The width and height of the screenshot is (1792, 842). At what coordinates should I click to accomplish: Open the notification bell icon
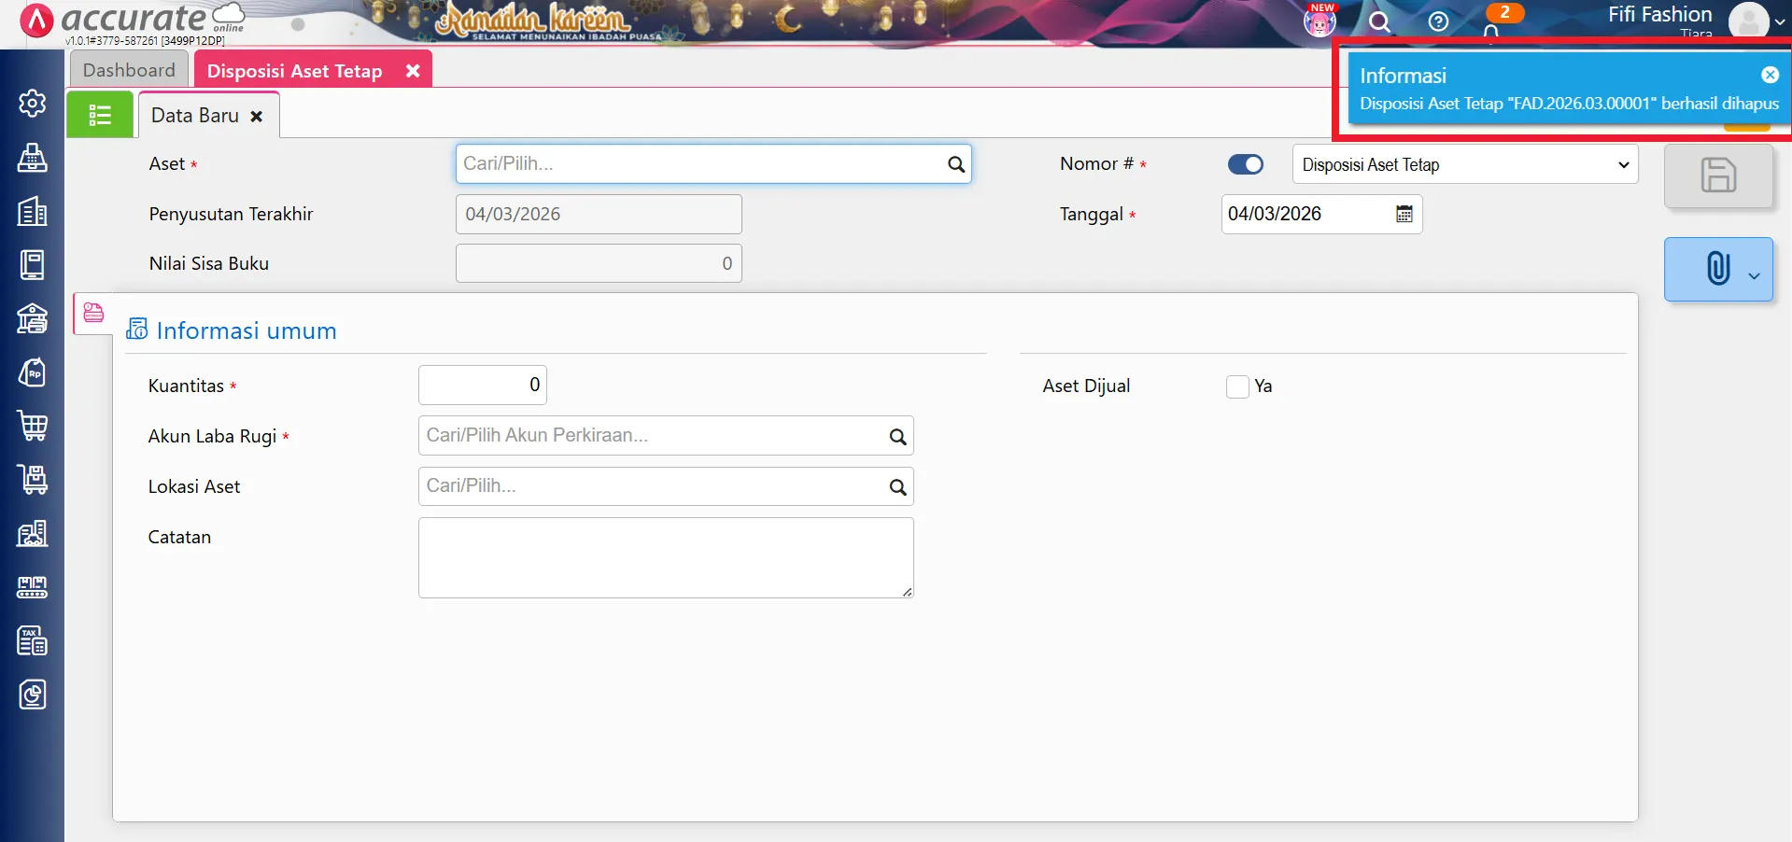pos(1491,32)
